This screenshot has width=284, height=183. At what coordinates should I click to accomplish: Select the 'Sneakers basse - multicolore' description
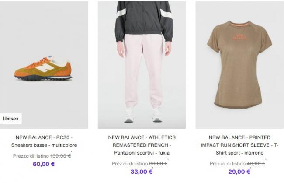tap(44, 145)
